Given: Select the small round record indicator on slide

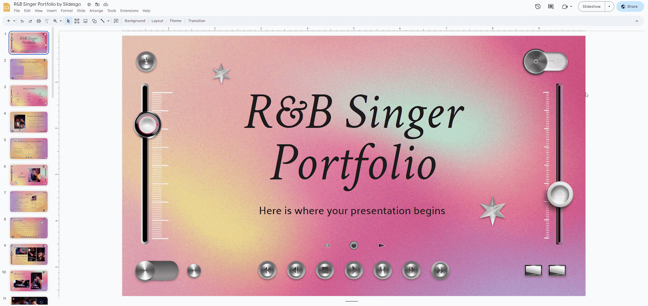Looking at the screenshot, I should [354, 245].
